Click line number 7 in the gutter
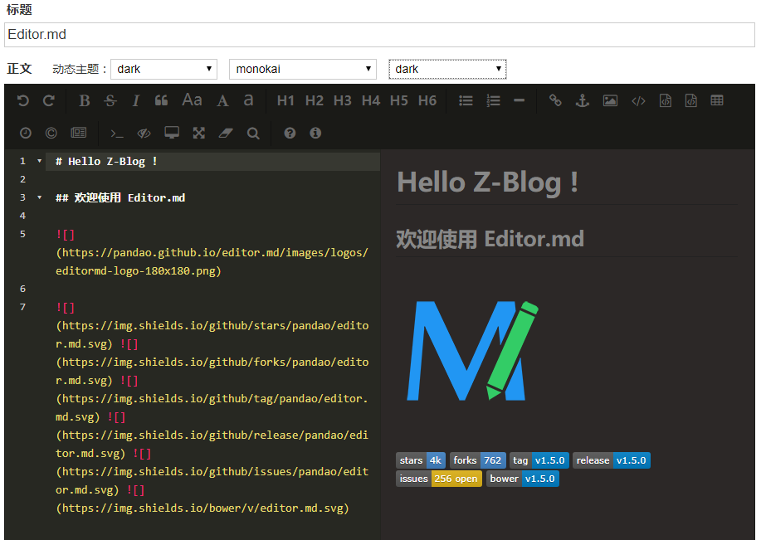 point(22,307)
